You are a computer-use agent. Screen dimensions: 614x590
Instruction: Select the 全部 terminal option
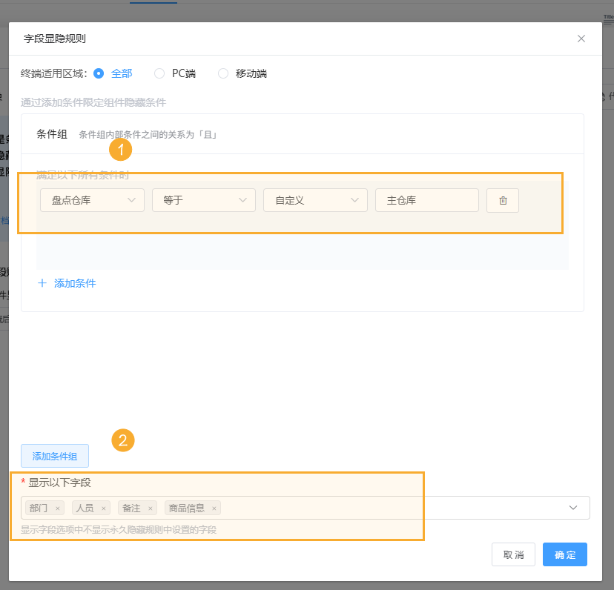coord(99,73)
